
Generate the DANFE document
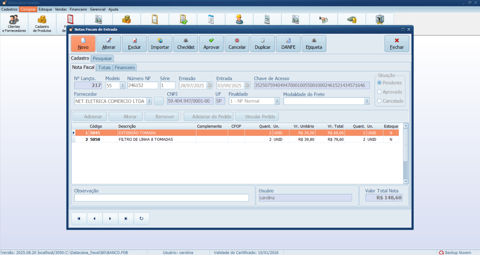[288, 44]
